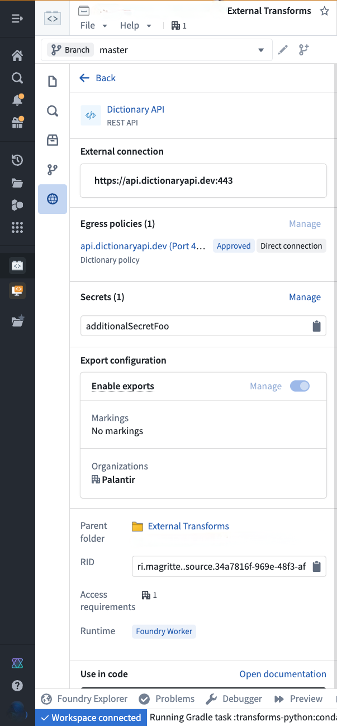Manage the egress policies
Image resolution: width=337 pixels, height=726 pixels.
[x=305, y=224]
